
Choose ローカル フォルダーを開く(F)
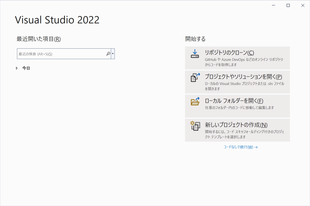click(x=234, y=101)
